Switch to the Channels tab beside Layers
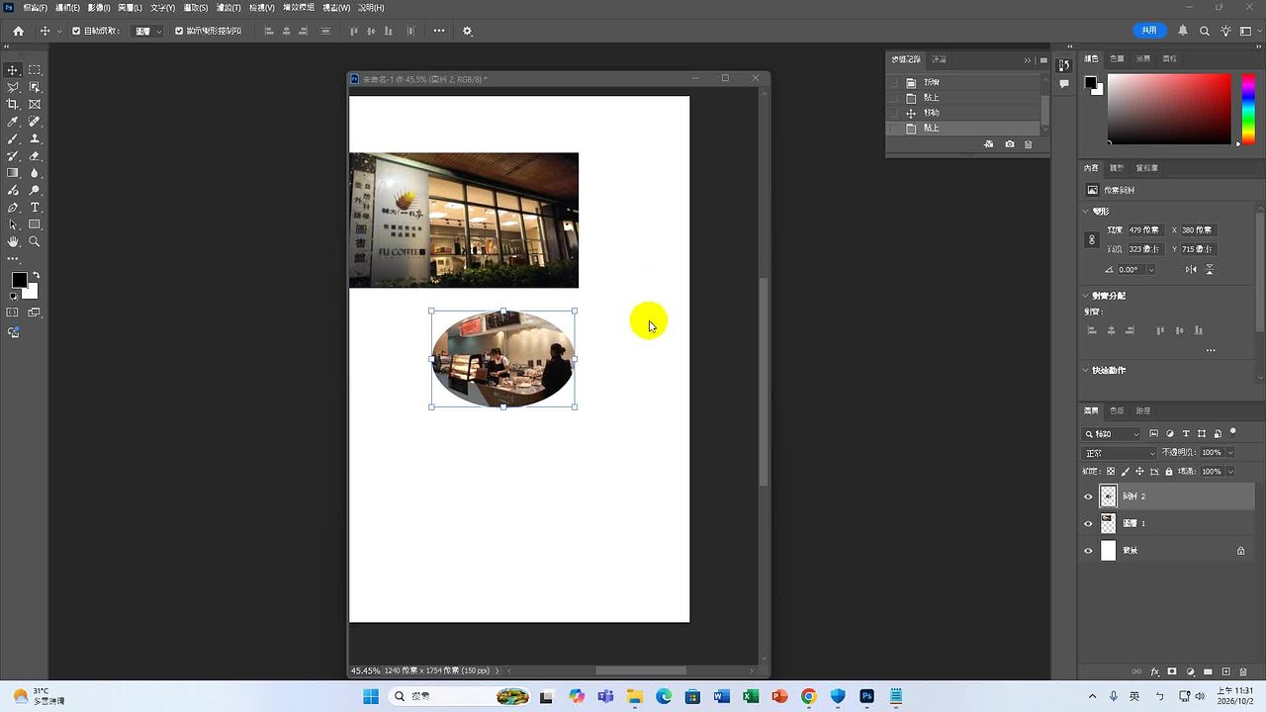Viewport: 1266px width, 712px height. click(1117, 410)
